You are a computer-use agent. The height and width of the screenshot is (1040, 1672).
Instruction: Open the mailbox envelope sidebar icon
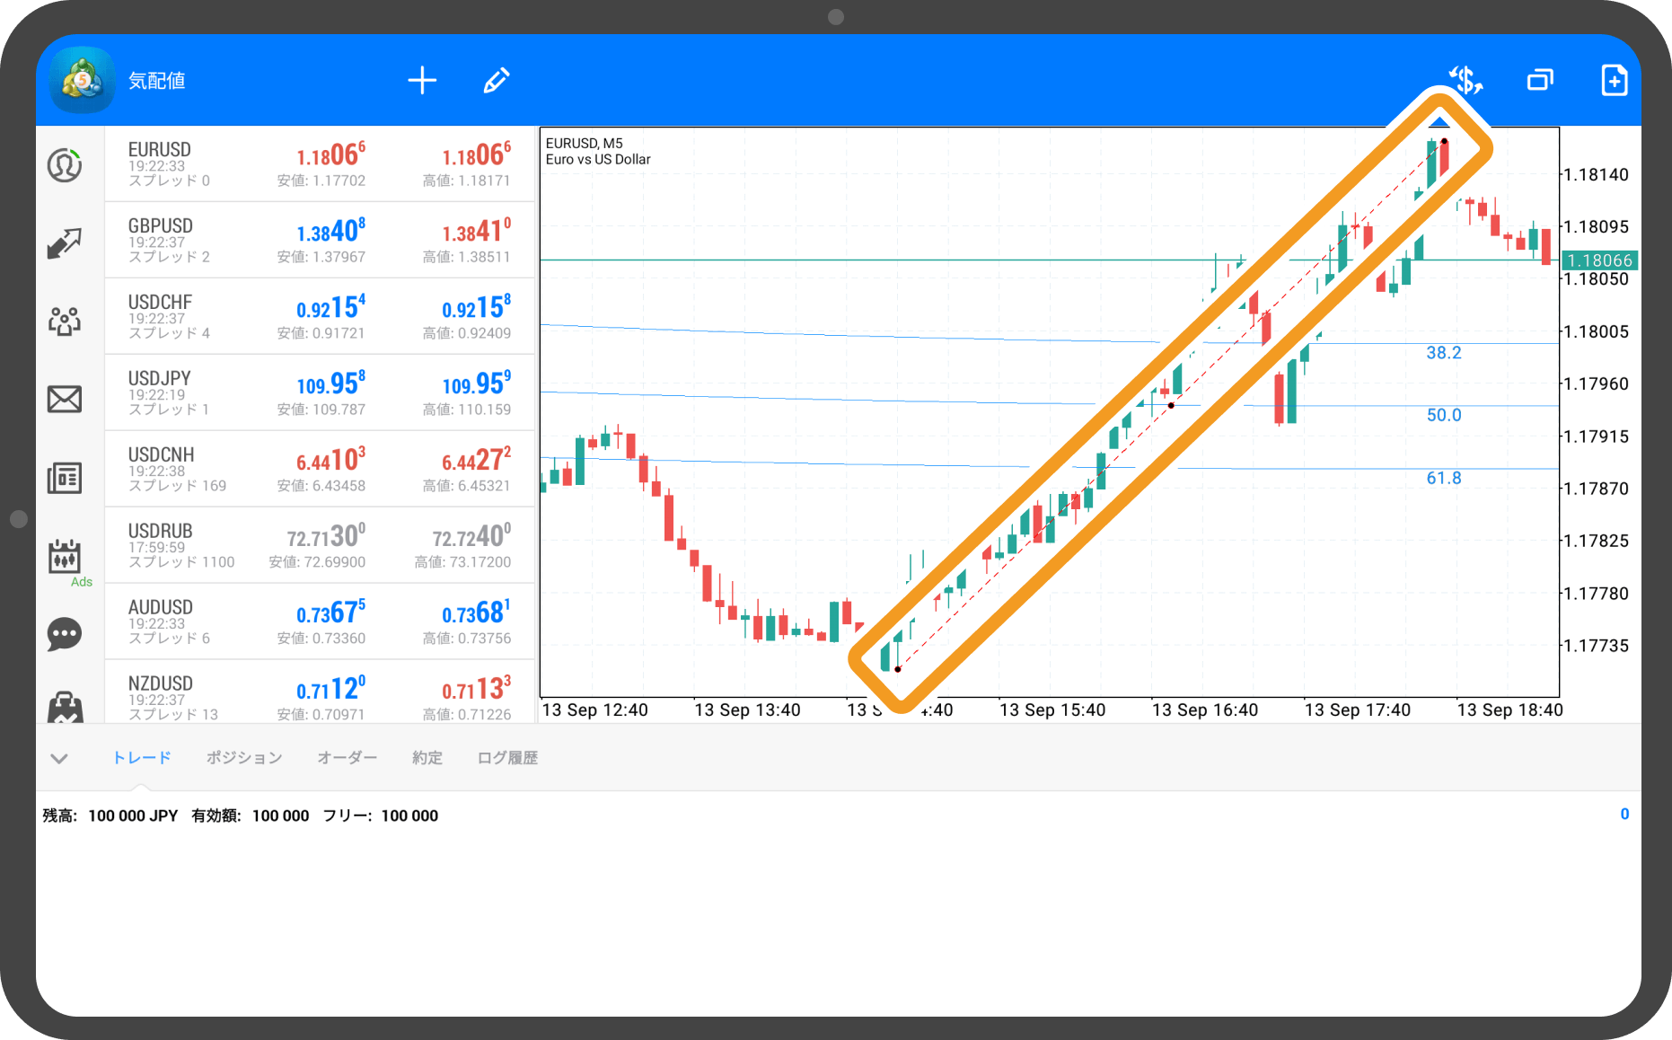click(x=65, y=399)
